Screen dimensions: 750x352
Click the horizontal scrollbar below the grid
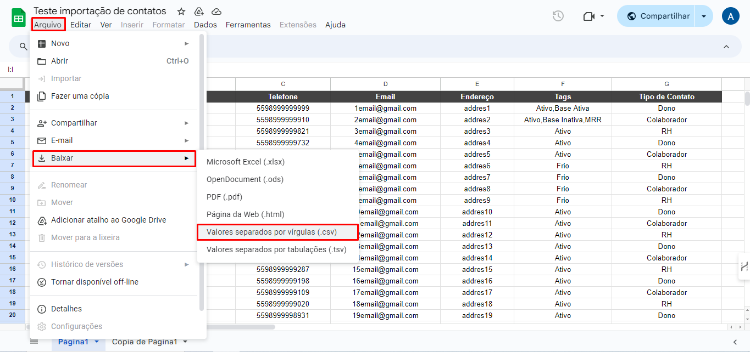[x=242, y=327]
